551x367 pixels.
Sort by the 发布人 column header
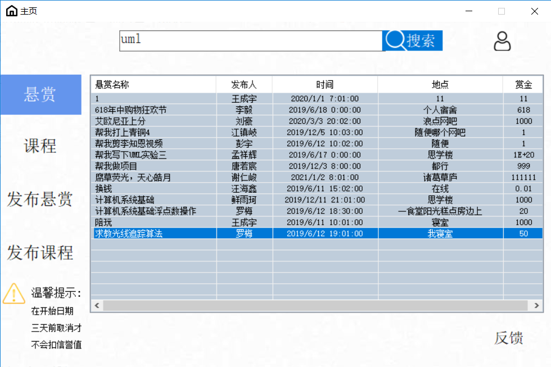coord(244,85)
